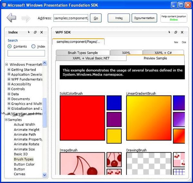The height and width of the screenshot is (183, 193).
Task: Close the WPF SDK panel
Action: 182,32
